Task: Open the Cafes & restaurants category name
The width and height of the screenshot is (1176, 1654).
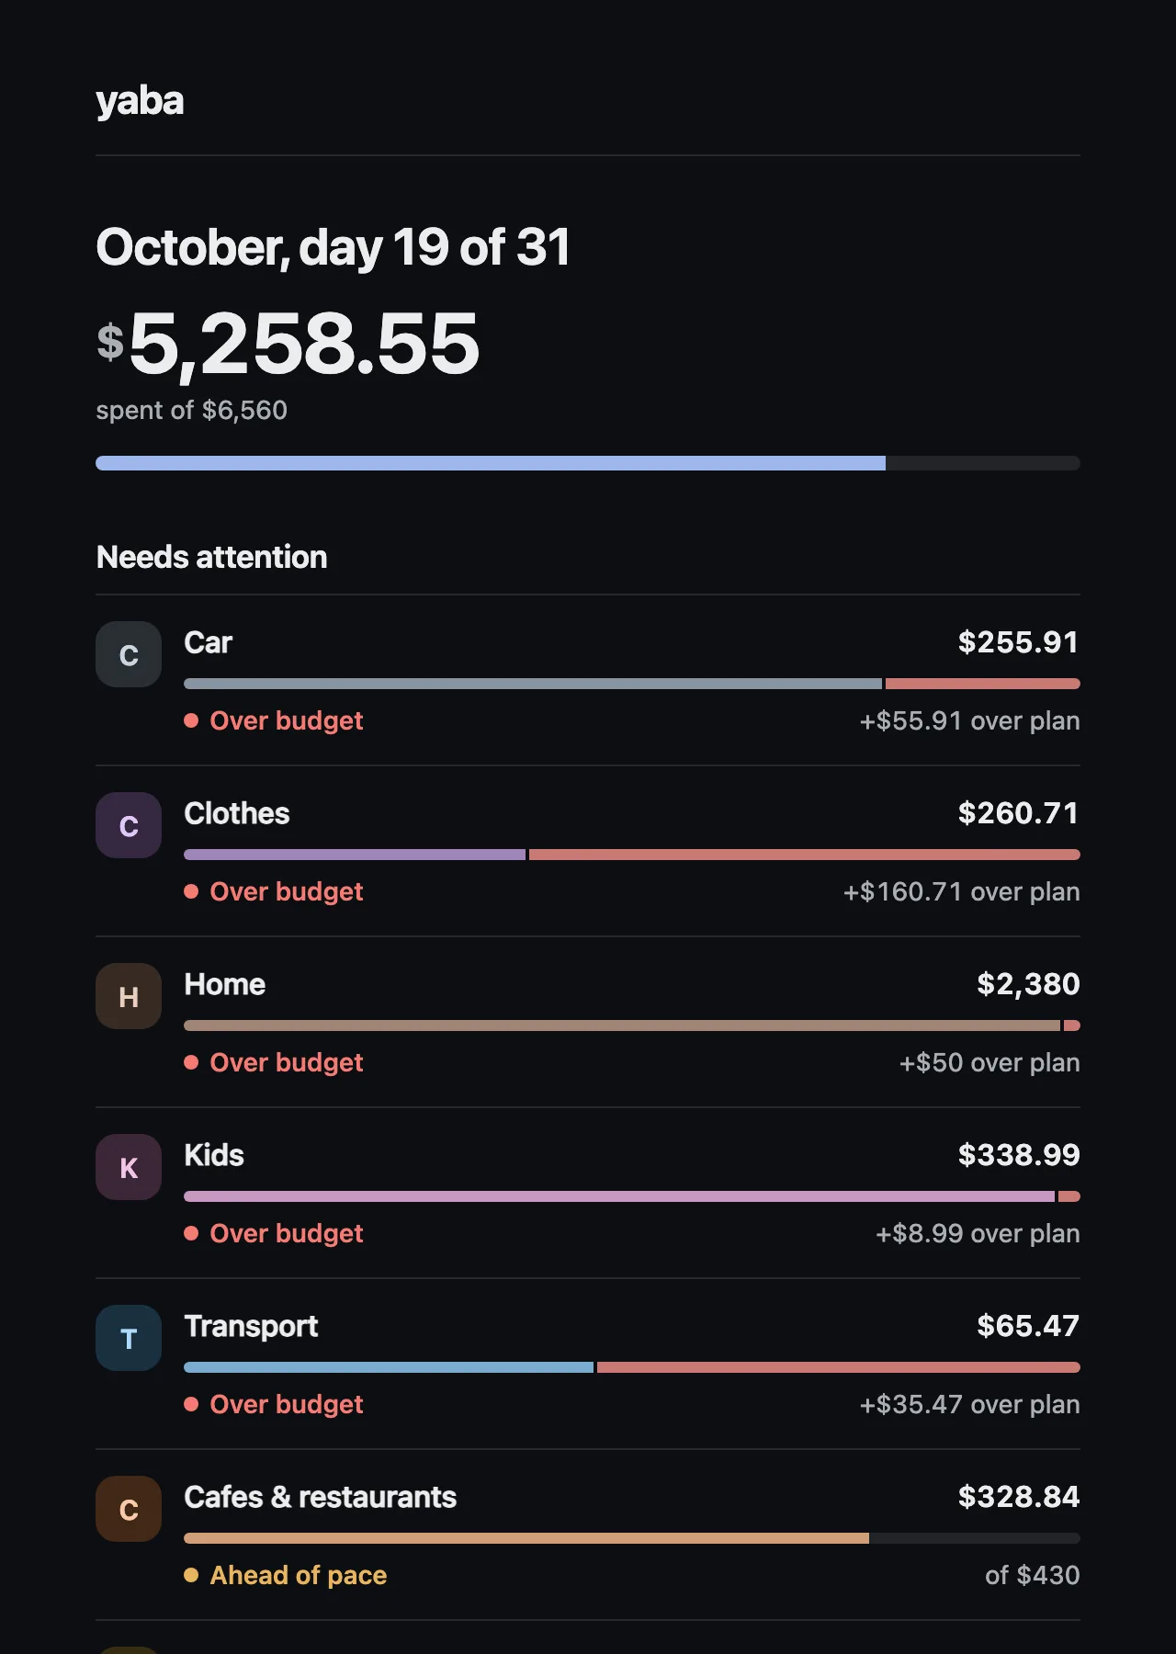Action: coord(320,1497)
